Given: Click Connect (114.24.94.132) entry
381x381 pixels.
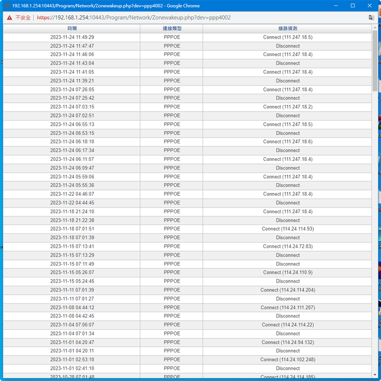Looking at the screenshot, I should [x=288, y=342].
